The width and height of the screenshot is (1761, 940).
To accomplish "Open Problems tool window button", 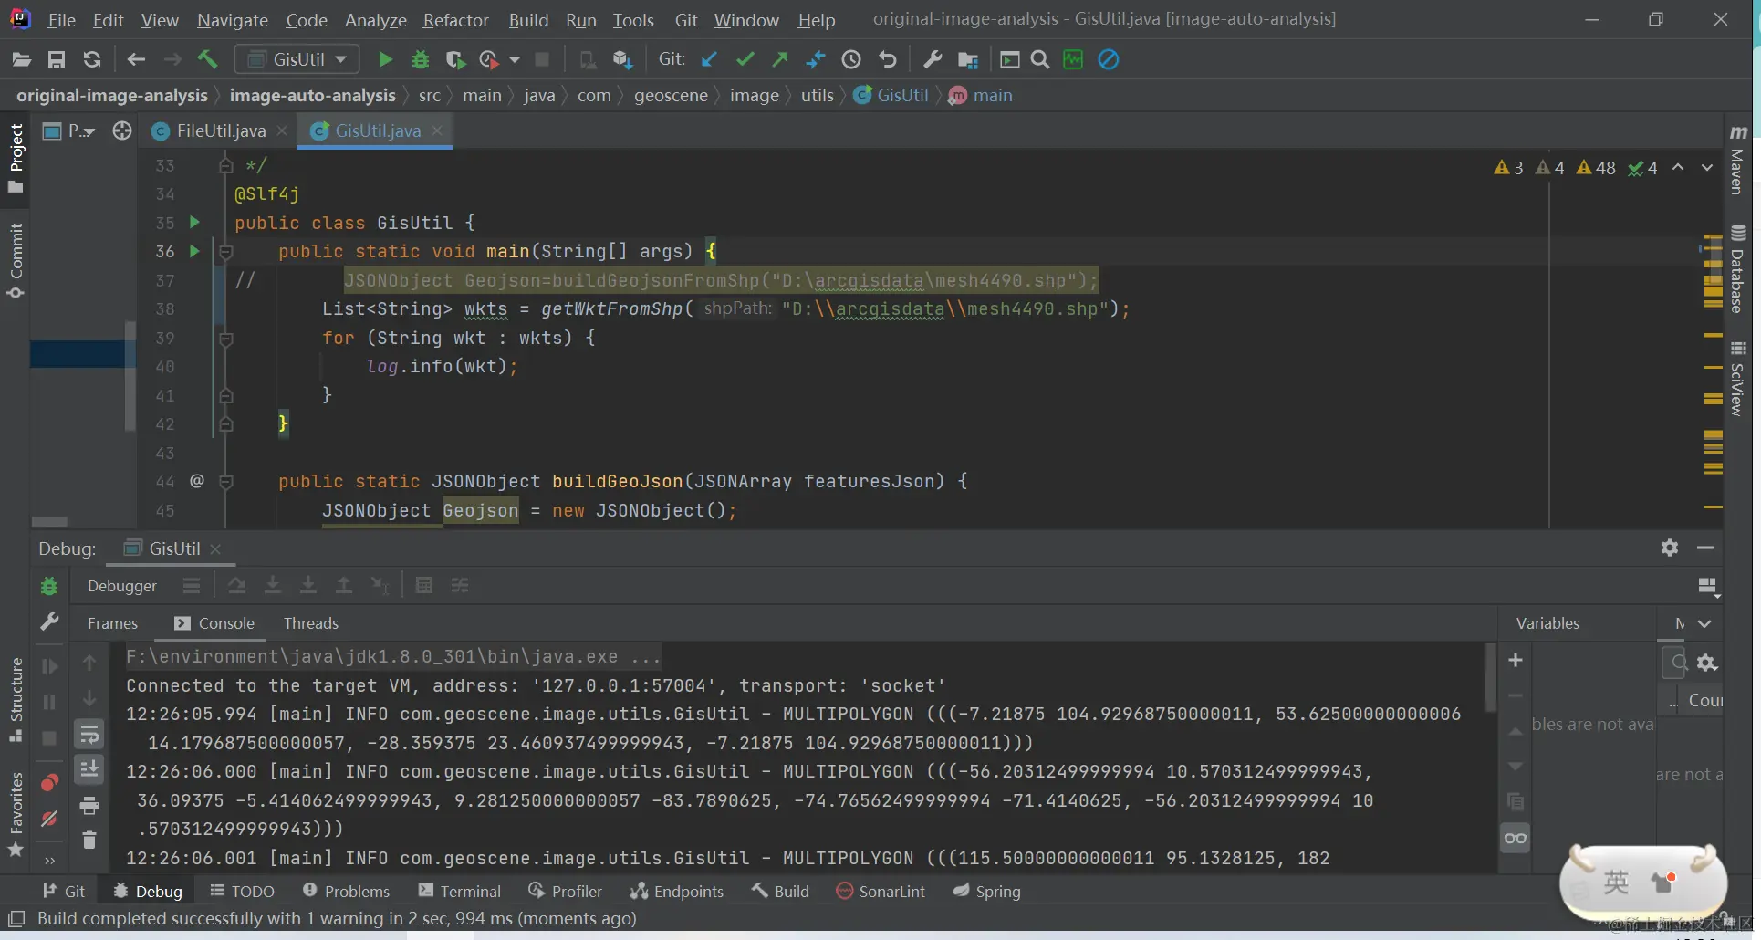I will [x=346, y=892].
